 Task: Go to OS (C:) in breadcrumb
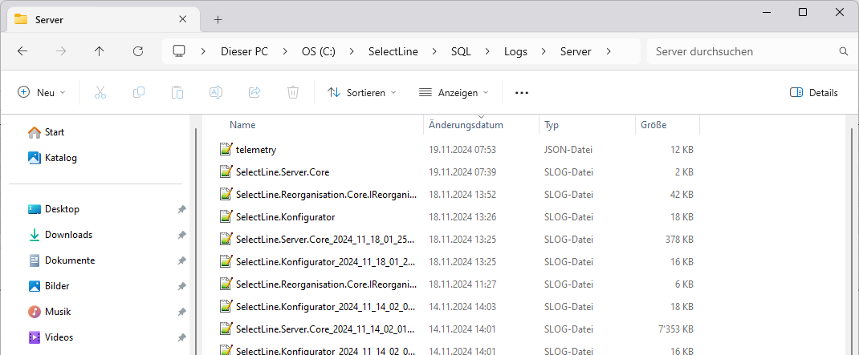click(318, 51)
